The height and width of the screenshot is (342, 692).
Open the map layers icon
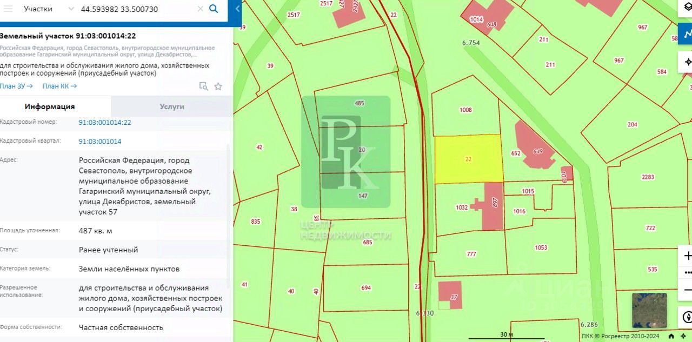point(688,8)
